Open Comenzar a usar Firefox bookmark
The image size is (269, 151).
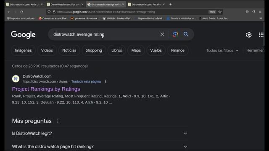point(53,18)
